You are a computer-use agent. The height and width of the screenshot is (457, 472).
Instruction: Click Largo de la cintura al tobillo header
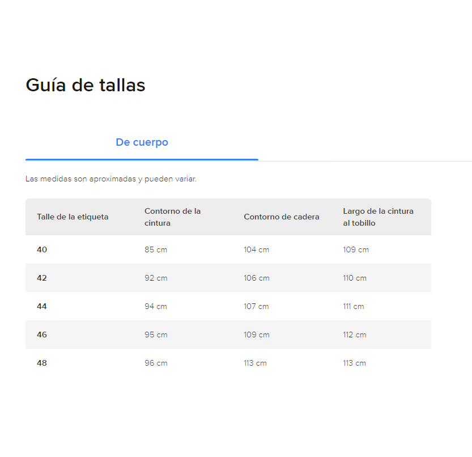378,217
